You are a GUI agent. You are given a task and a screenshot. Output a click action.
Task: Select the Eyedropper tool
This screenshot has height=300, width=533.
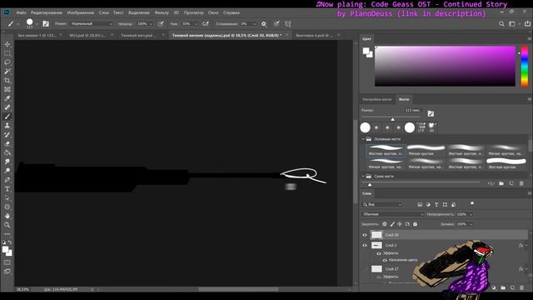coord(7,98)
